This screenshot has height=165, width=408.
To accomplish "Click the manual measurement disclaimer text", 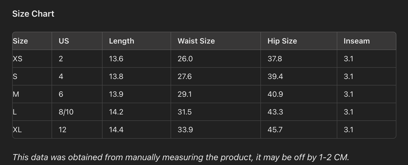I will tap(181, 157).
